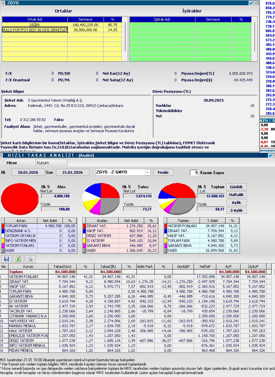Click the Kurum Sayısı number field

(x=194, y=172)
